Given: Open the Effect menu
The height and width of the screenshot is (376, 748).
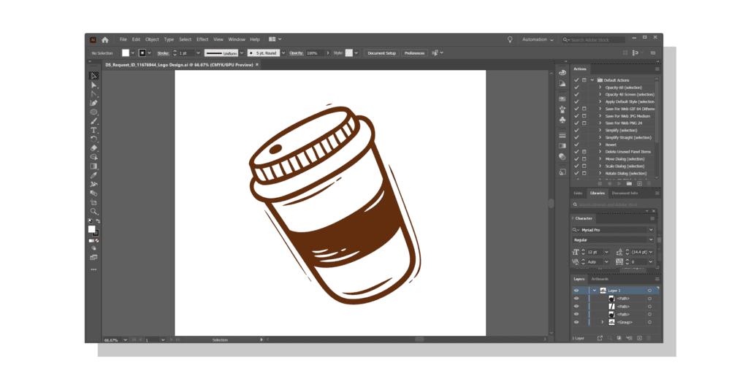Looking at the screenshot, I should click(203, 39).
